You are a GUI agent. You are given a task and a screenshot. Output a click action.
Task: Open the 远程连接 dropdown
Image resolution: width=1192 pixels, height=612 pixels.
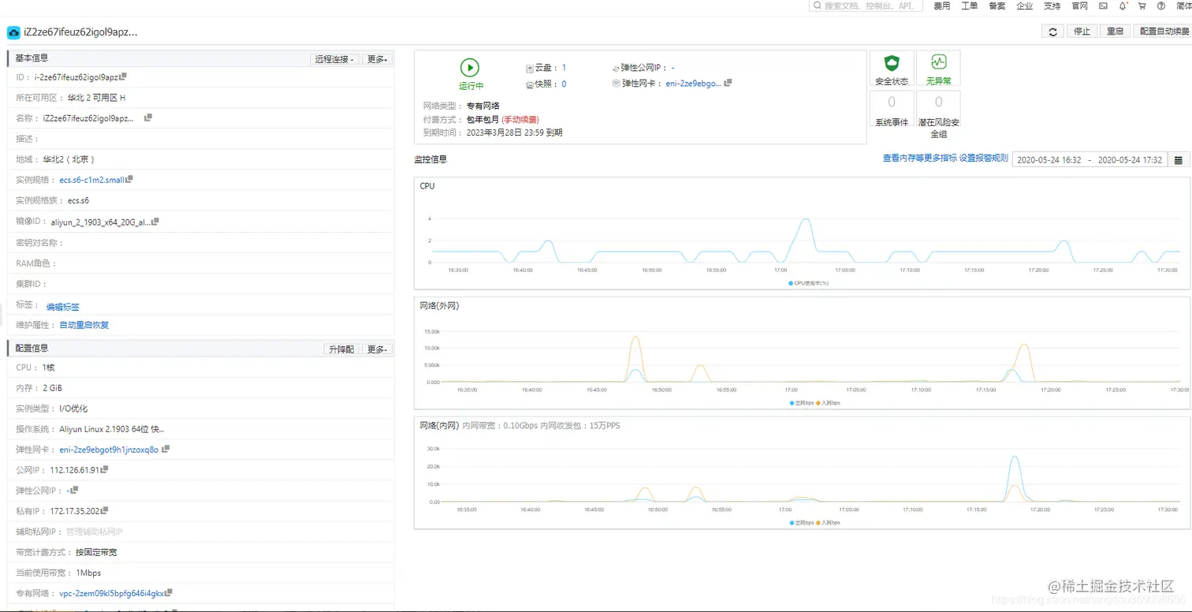(334, 59)
